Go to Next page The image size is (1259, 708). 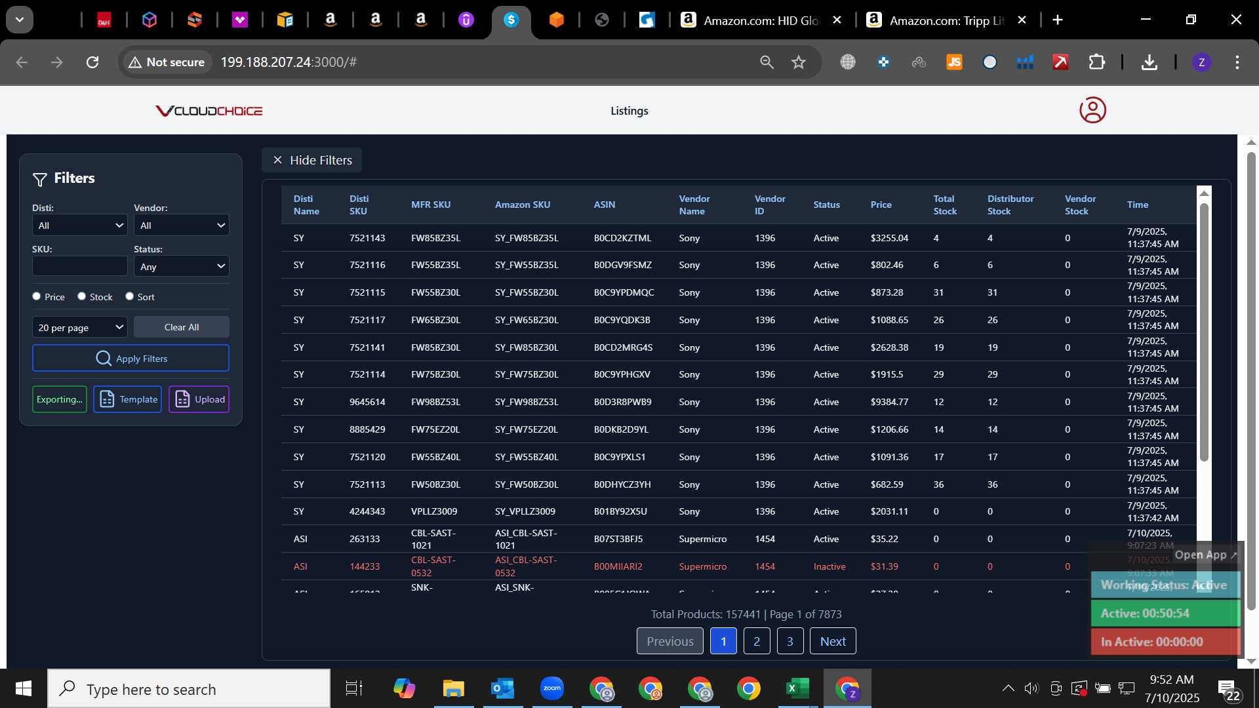coord(833,641)
